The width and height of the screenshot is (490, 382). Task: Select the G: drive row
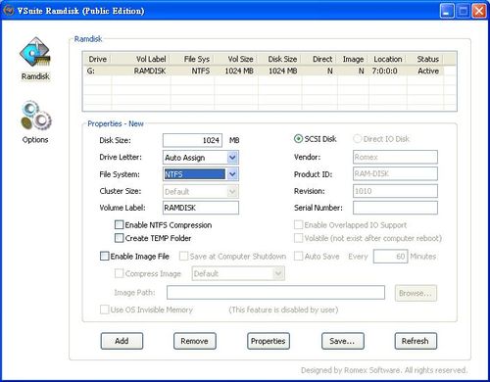[264, 71]
